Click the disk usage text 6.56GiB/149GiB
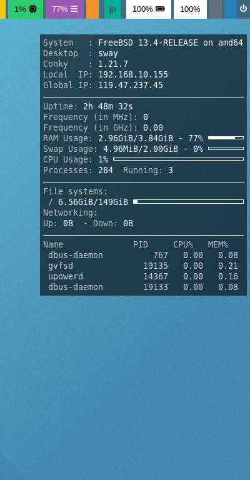Screen dimensions: 250x480 [93, 202]
